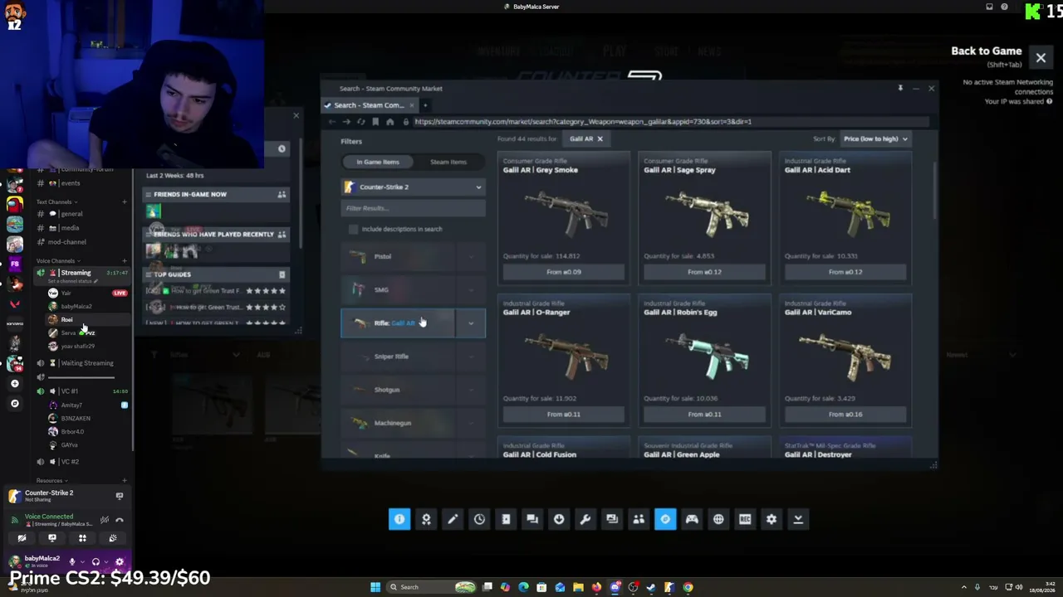Toggle Discord noise suppression icon
The image size is (1063, 597).
tap(105, 520)
